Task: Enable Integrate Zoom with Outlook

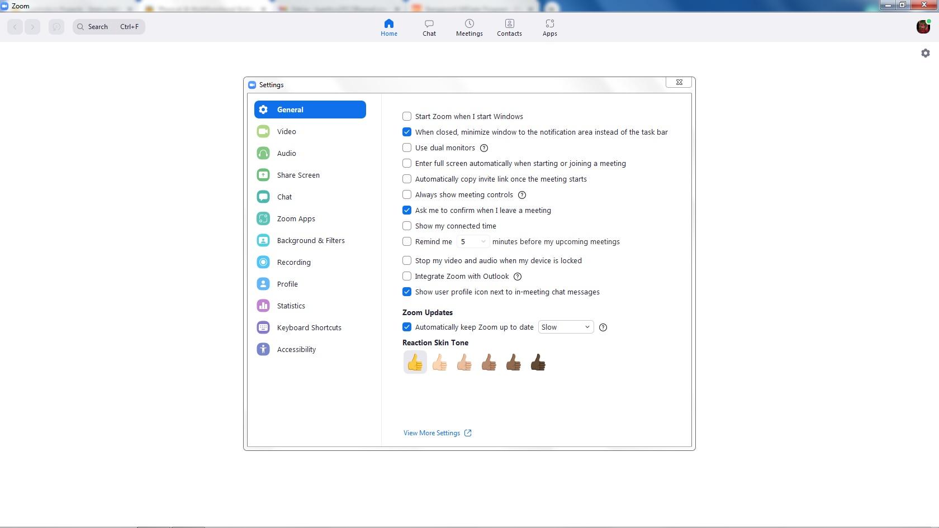Action: click(407, 276)
